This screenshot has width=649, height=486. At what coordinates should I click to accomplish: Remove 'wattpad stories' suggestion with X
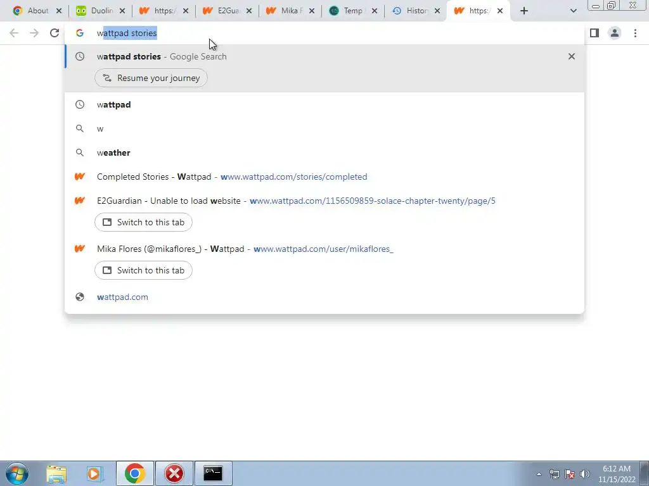(x=572, y=56)
